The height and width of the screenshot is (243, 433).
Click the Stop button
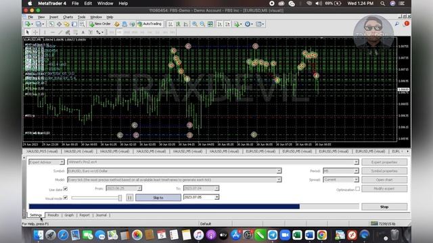(x=384, y=207)
